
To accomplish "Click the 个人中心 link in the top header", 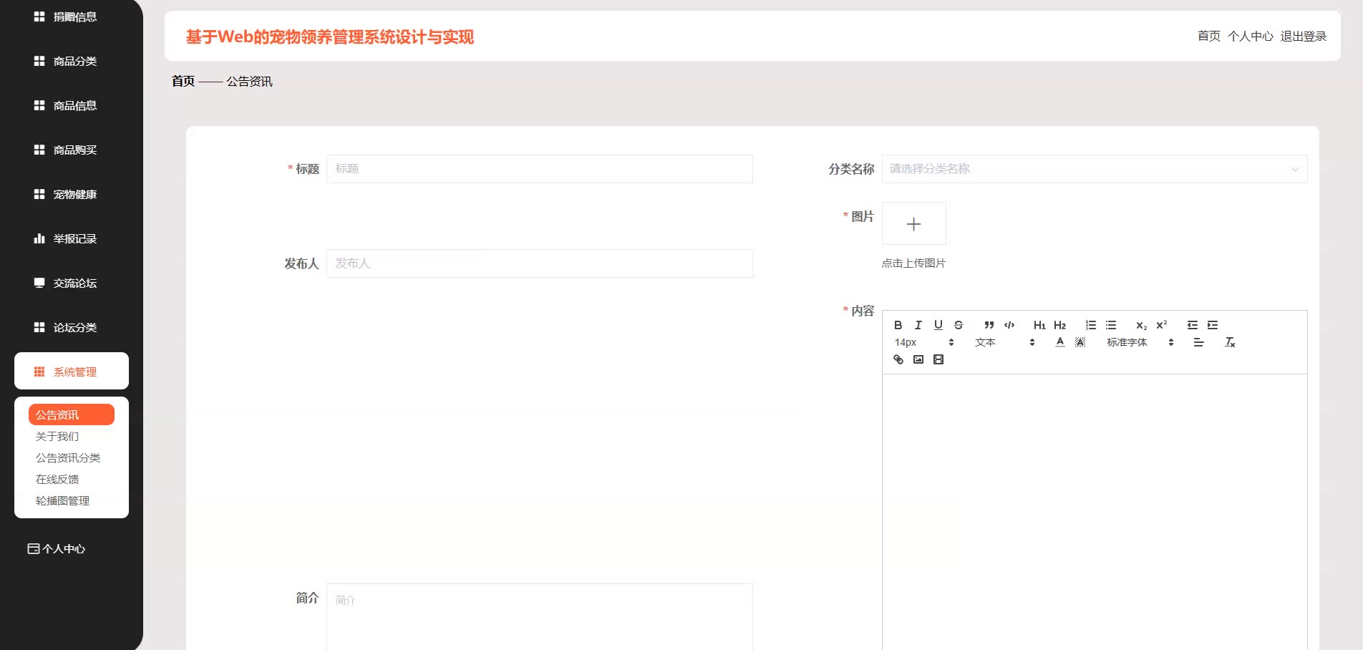I will (1251, 36).
